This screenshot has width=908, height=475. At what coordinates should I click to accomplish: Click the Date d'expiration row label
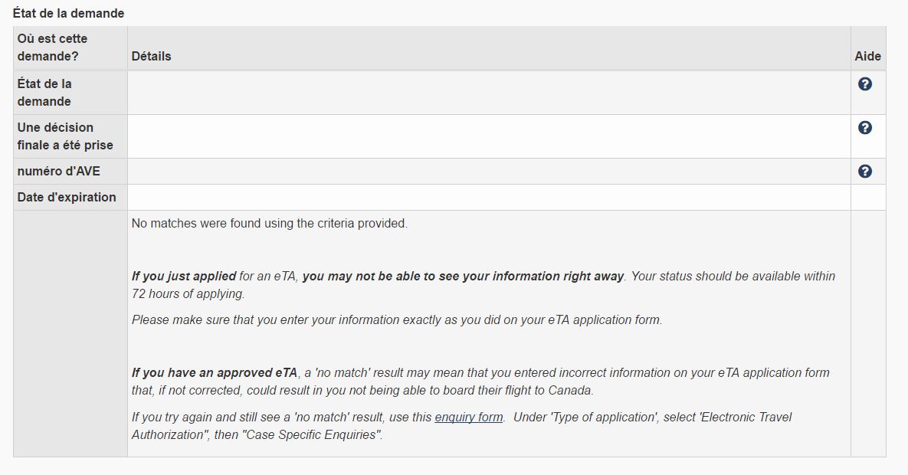pyautogui.click(x=67, y=197)
